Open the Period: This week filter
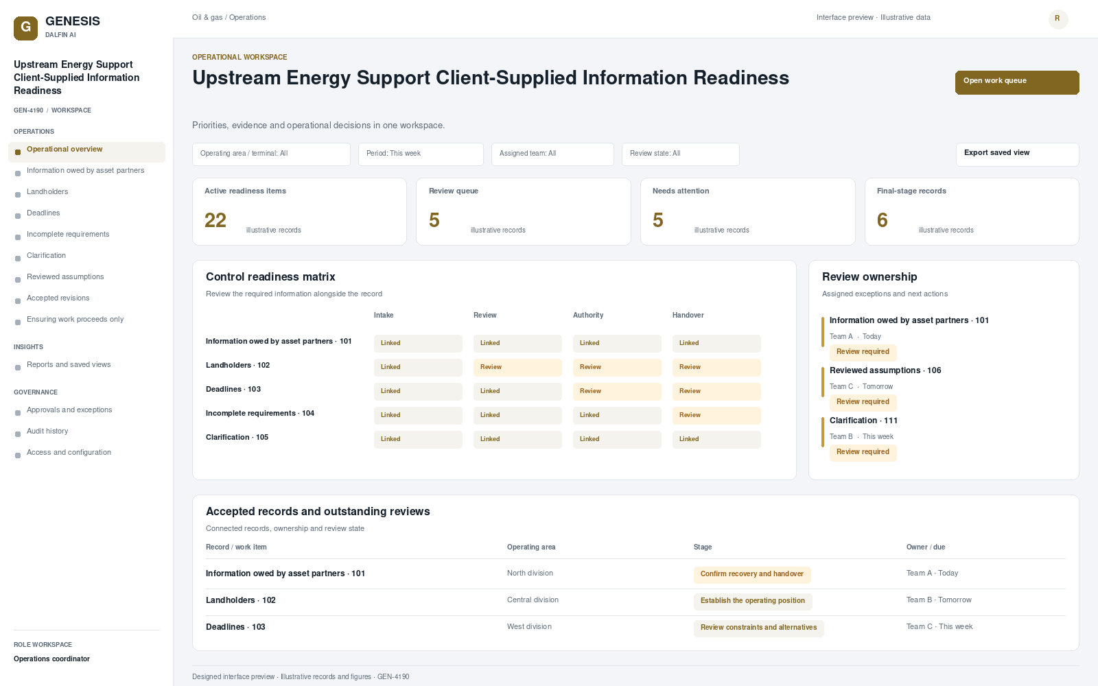Screen dimensions: 1098x686 click(x=421, y=154)
